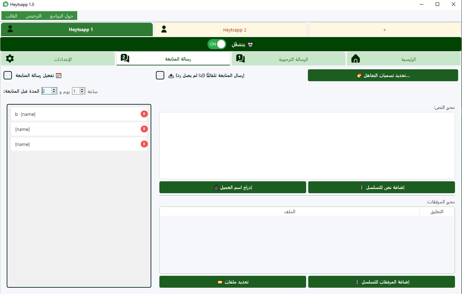This screenshot has height=294, width=462.
Task: Increase the days (يوم) spinner value
Action: pos(54,89)
